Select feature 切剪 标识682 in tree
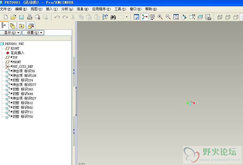 [x=23, y=108]
